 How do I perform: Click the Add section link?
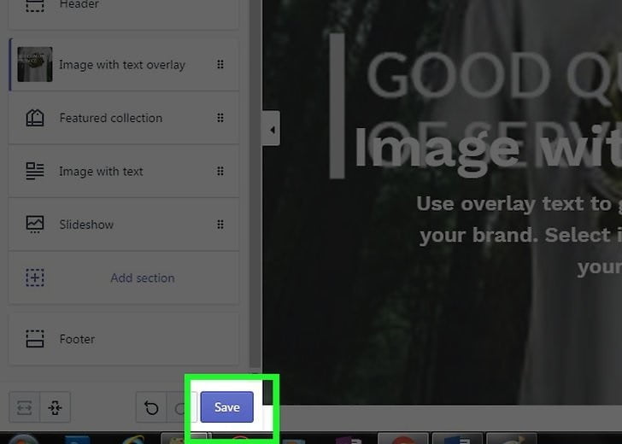point(142,277)
